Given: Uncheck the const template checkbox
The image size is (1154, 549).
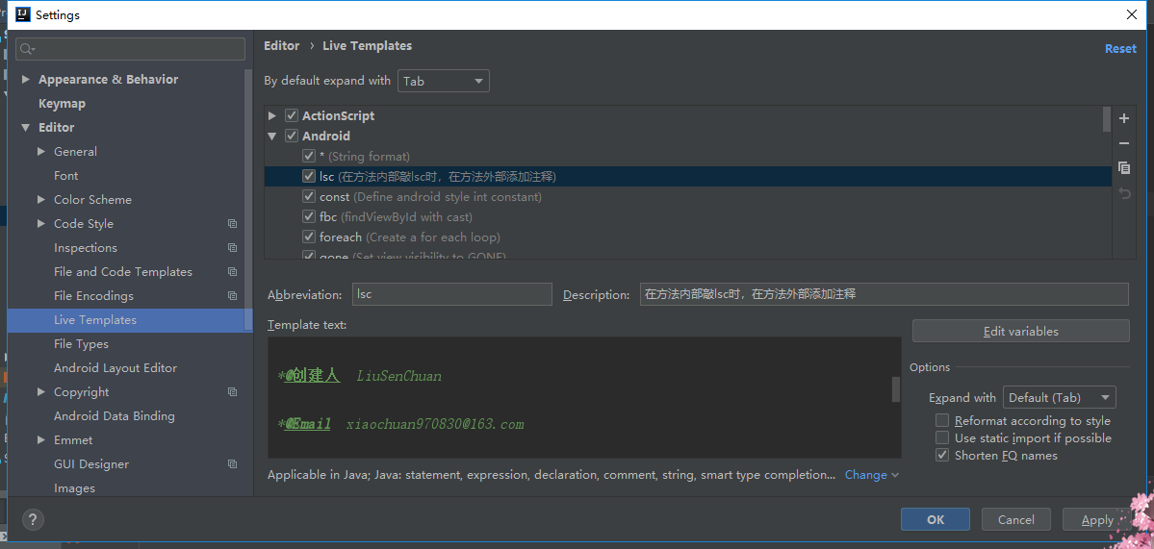Looking at the screenshot, I should (308, 197).
